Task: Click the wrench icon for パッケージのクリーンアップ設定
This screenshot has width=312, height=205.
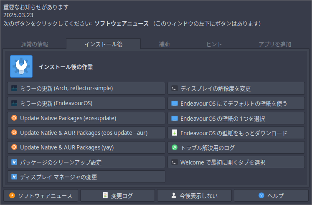Action: click(14, 162)
